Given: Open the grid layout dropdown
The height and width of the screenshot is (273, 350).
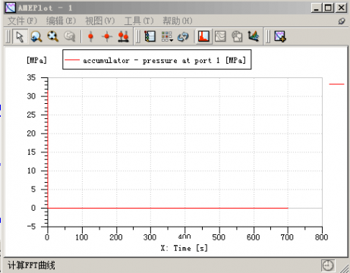Looking at the screenshot, I should click(167, 36).
